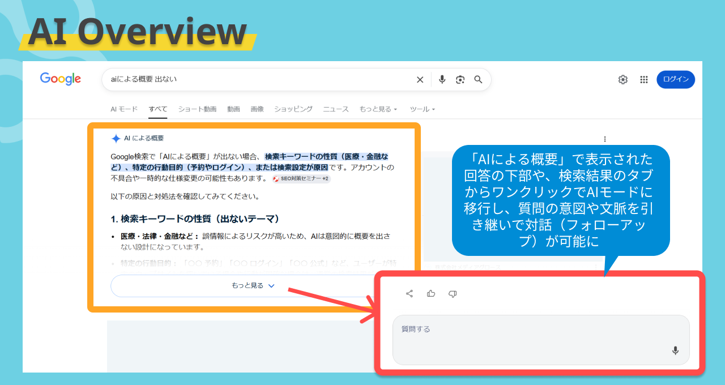Clear the search query with the X icon

pos(420,80)
